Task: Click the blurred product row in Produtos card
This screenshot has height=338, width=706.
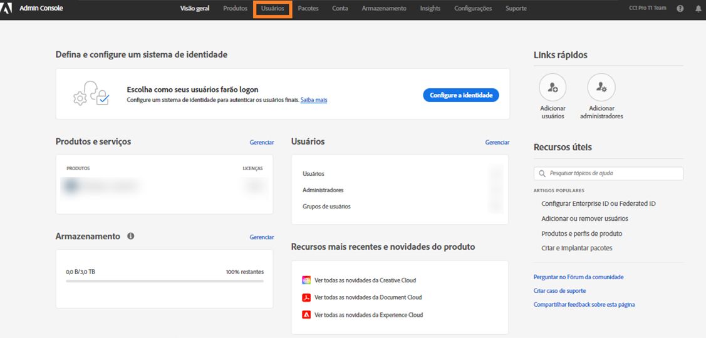Action: click(x=164, y=185)
